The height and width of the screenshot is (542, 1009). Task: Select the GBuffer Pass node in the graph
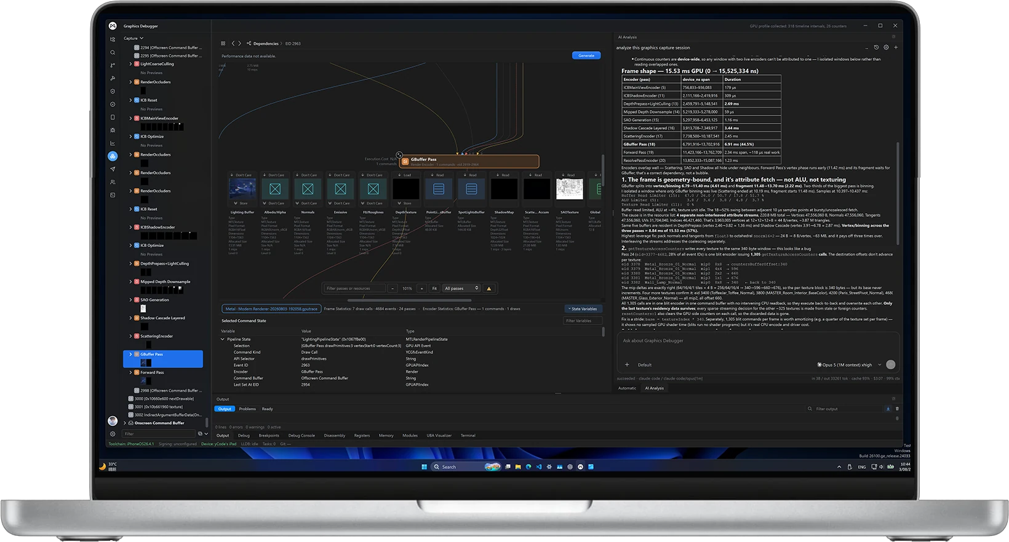pyautogui.click(x=469, y=162)
